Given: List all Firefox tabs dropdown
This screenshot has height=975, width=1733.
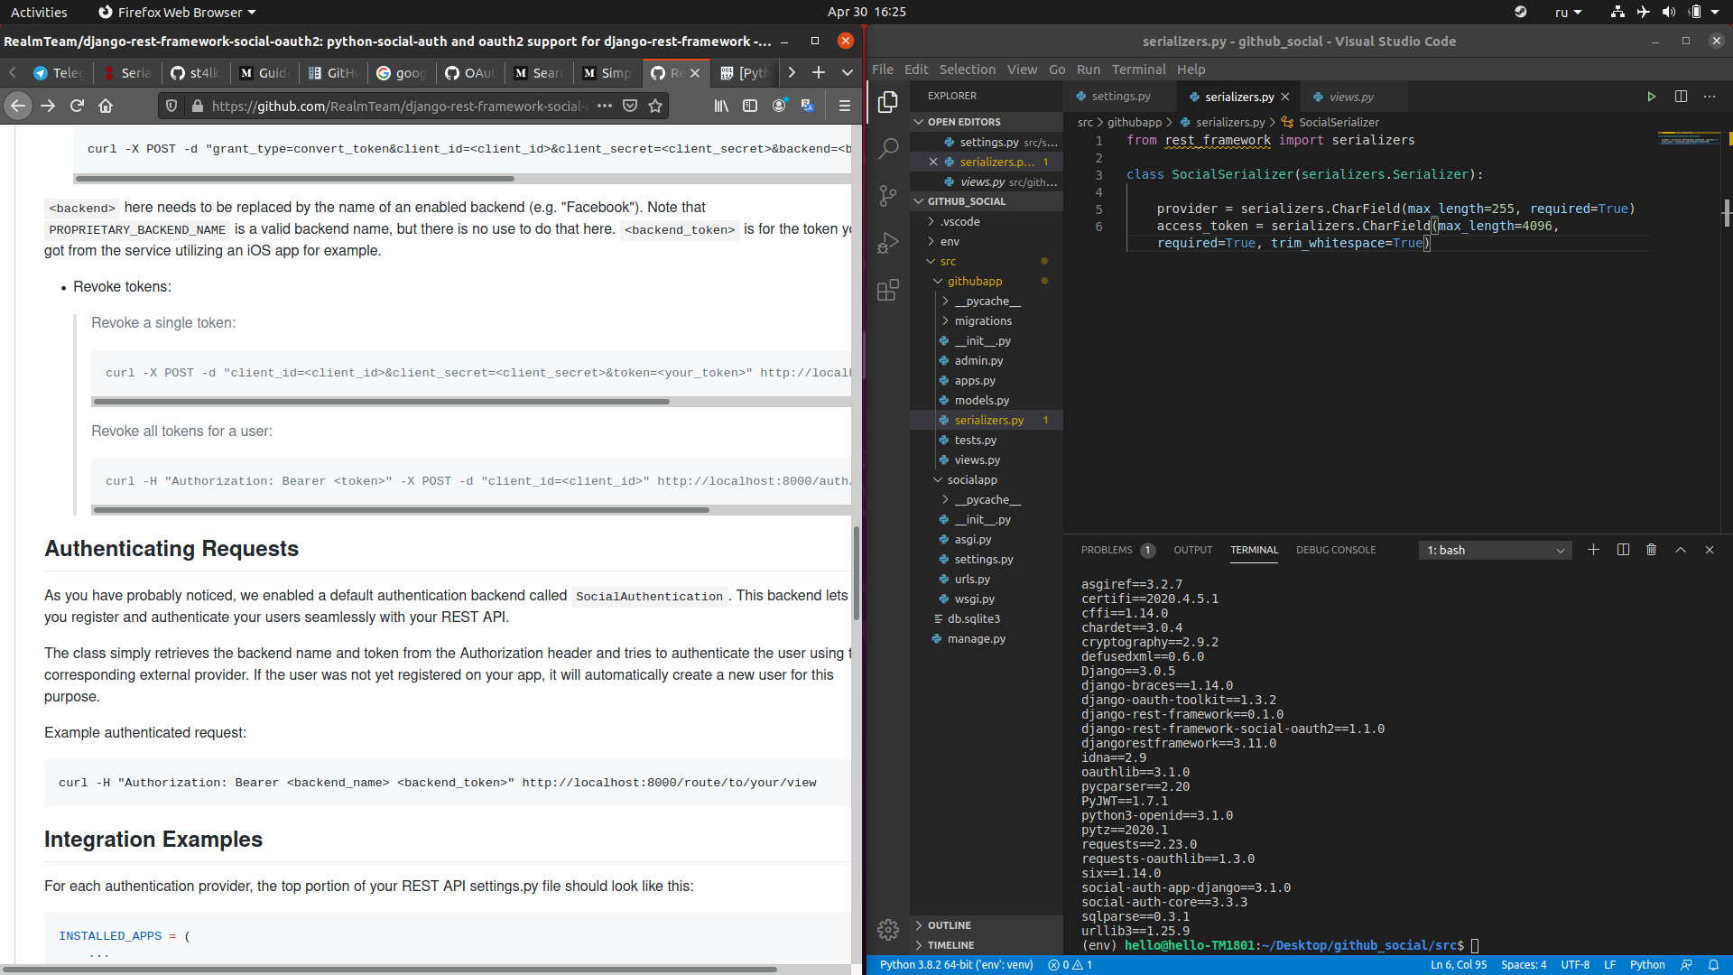Looking at the screenshot, I should pos(847,72).
